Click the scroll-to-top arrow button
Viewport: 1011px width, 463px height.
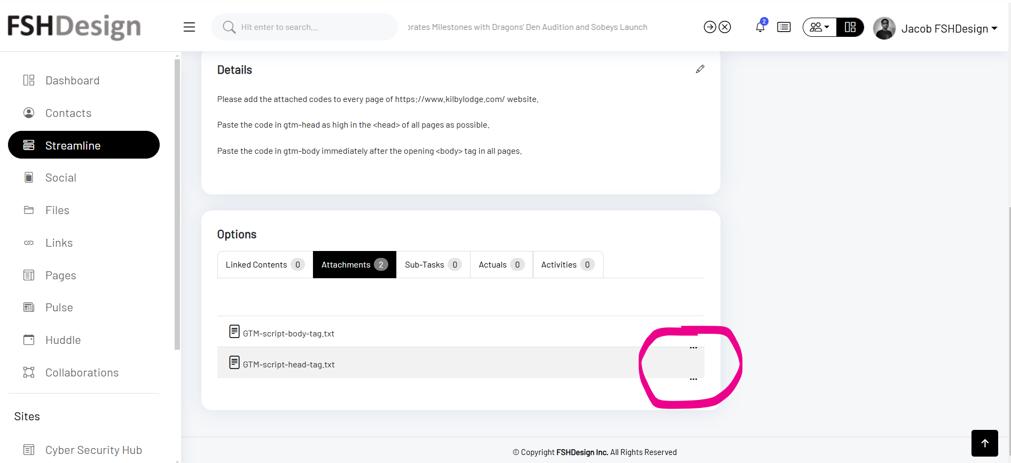(984, 443)
